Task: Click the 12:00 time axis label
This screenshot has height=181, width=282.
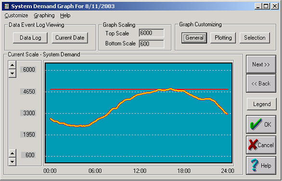Action: coord(140,170)
